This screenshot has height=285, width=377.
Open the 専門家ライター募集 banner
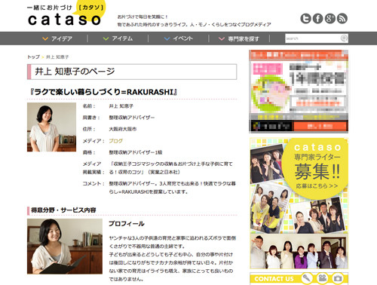[299, 204]
